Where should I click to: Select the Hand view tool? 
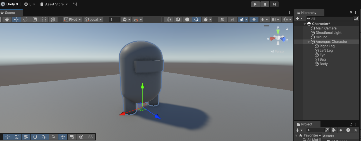point(7,19)
